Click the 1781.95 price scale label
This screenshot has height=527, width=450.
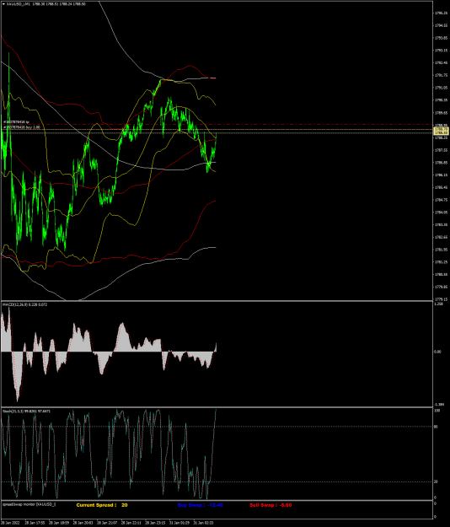point(441,250)
